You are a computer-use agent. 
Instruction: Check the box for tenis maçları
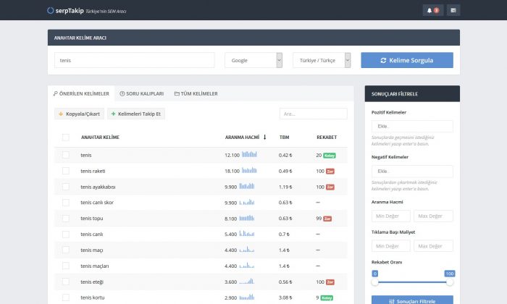[x=66, y=266]
